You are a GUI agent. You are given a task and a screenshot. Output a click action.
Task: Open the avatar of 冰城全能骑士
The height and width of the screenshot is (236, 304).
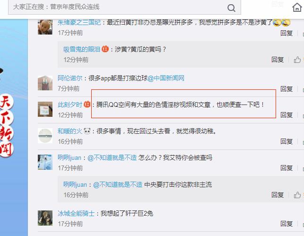45,218
